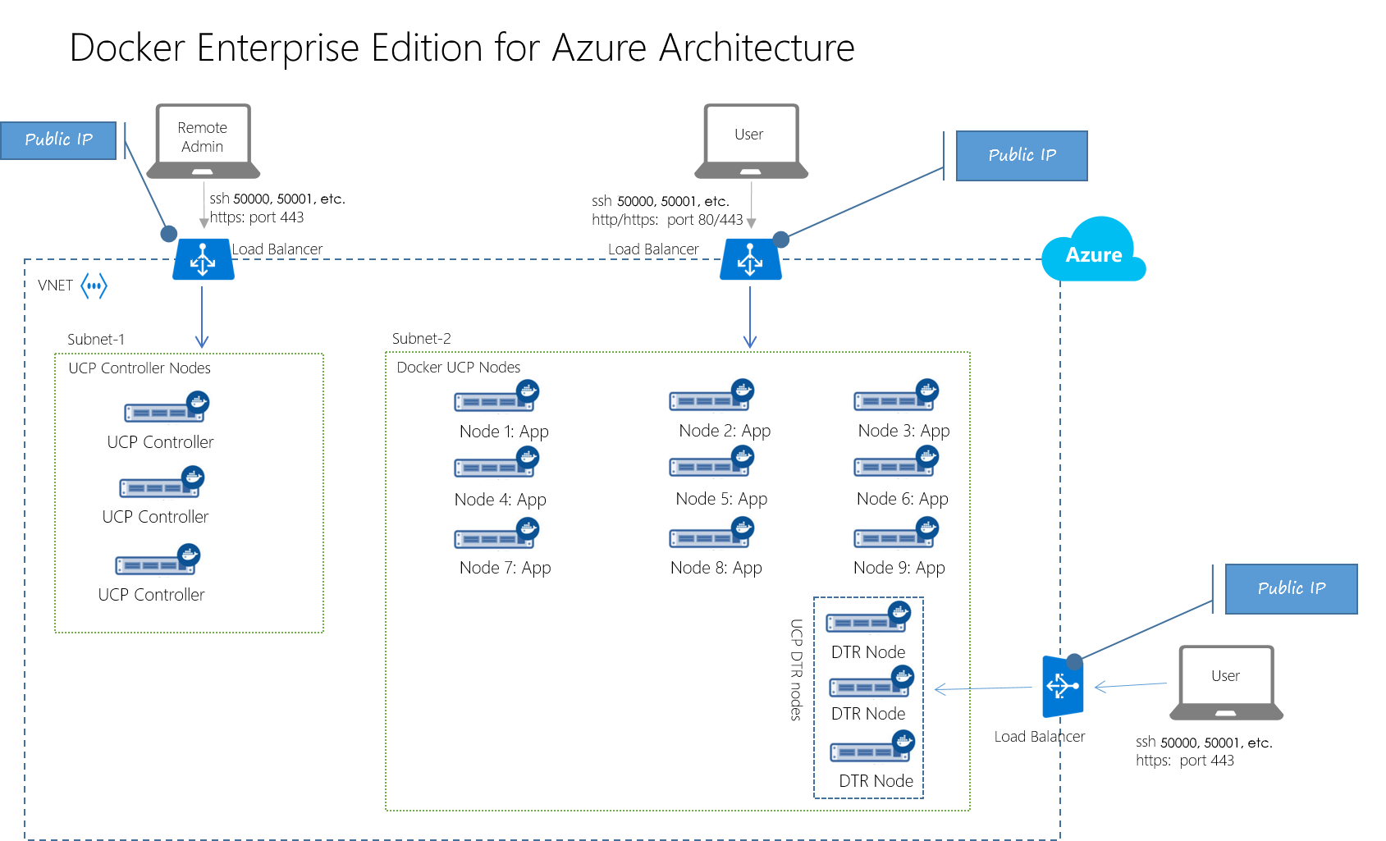Select the Azure cloud icon
1386x841 pixels.
tap(1094, 253)
